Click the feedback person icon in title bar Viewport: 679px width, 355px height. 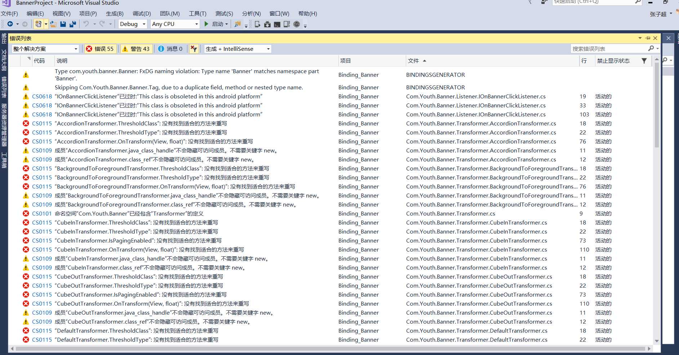[544, 2]
